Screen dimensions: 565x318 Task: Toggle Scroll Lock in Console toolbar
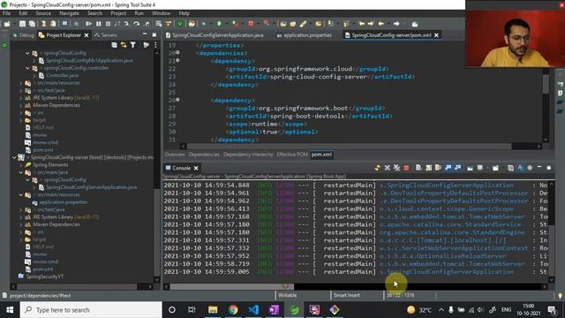[x=428, y=168]
